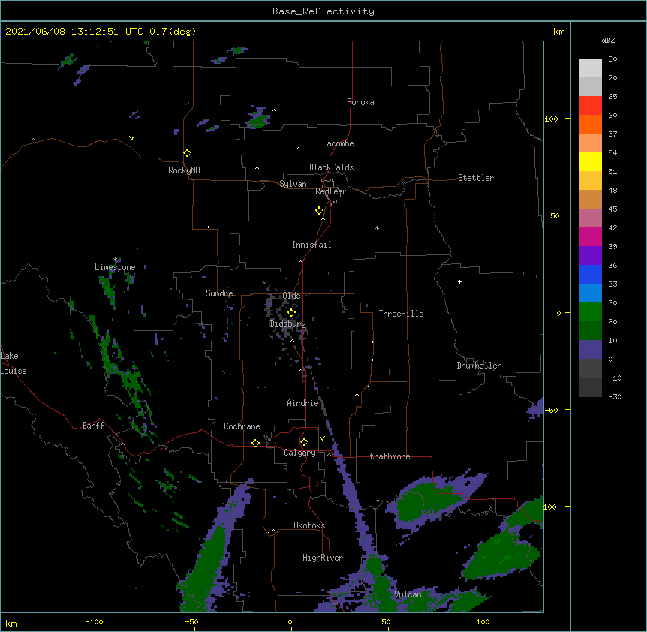This screenshot has width=647, height=632.
Task: Select the yellow diamond marker below Olds
Action: click(292, 313)
